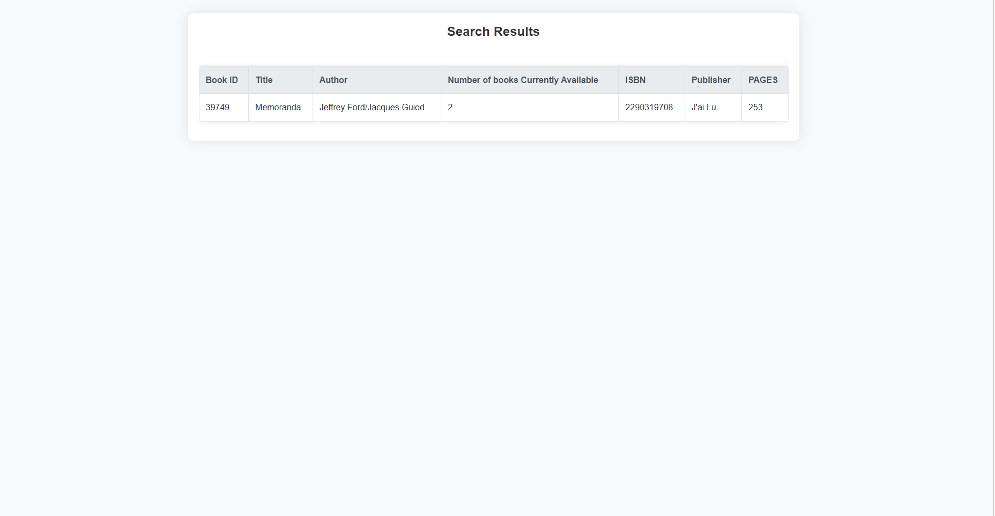
Task: Select the book ID 39749
Action: [x=217, y=107]
